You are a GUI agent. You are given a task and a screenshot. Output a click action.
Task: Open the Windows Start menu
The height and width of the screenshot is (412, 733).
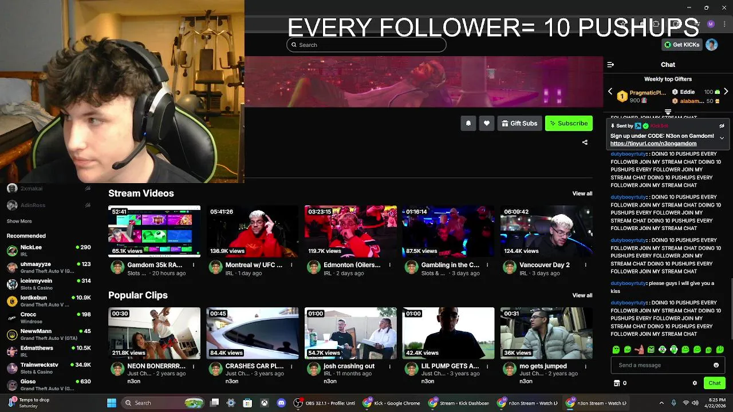coord(112,403)
